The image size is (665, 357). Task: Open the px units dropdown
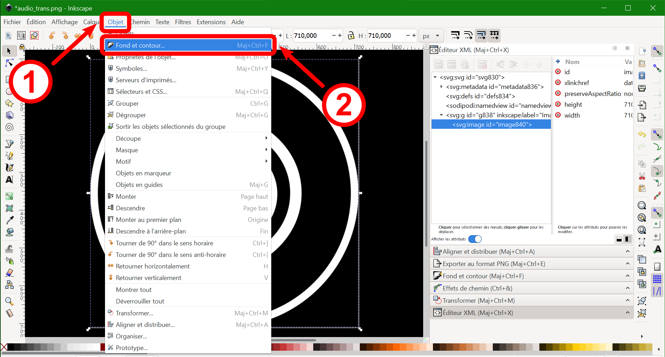click(x=431, y=36)
